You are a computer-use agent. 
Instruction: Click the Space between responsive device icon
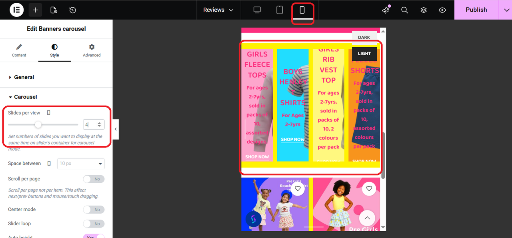(x=49, y=163)
